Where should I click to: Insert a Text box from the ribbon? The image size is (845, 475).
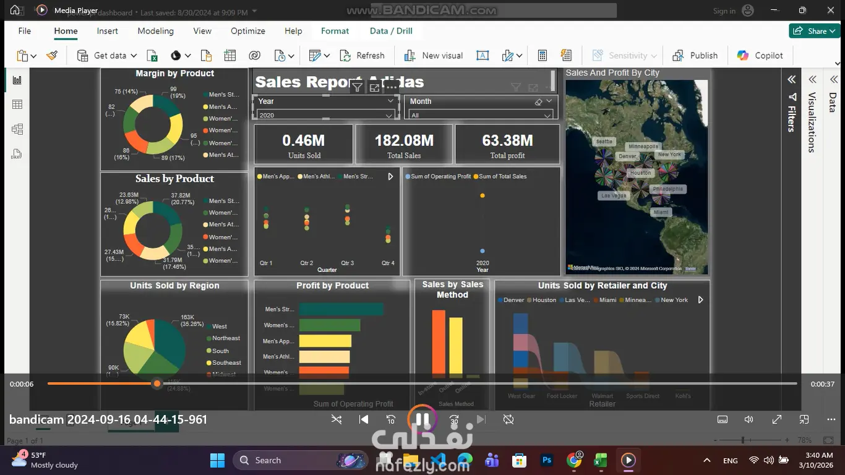click(x=483, y=56)
